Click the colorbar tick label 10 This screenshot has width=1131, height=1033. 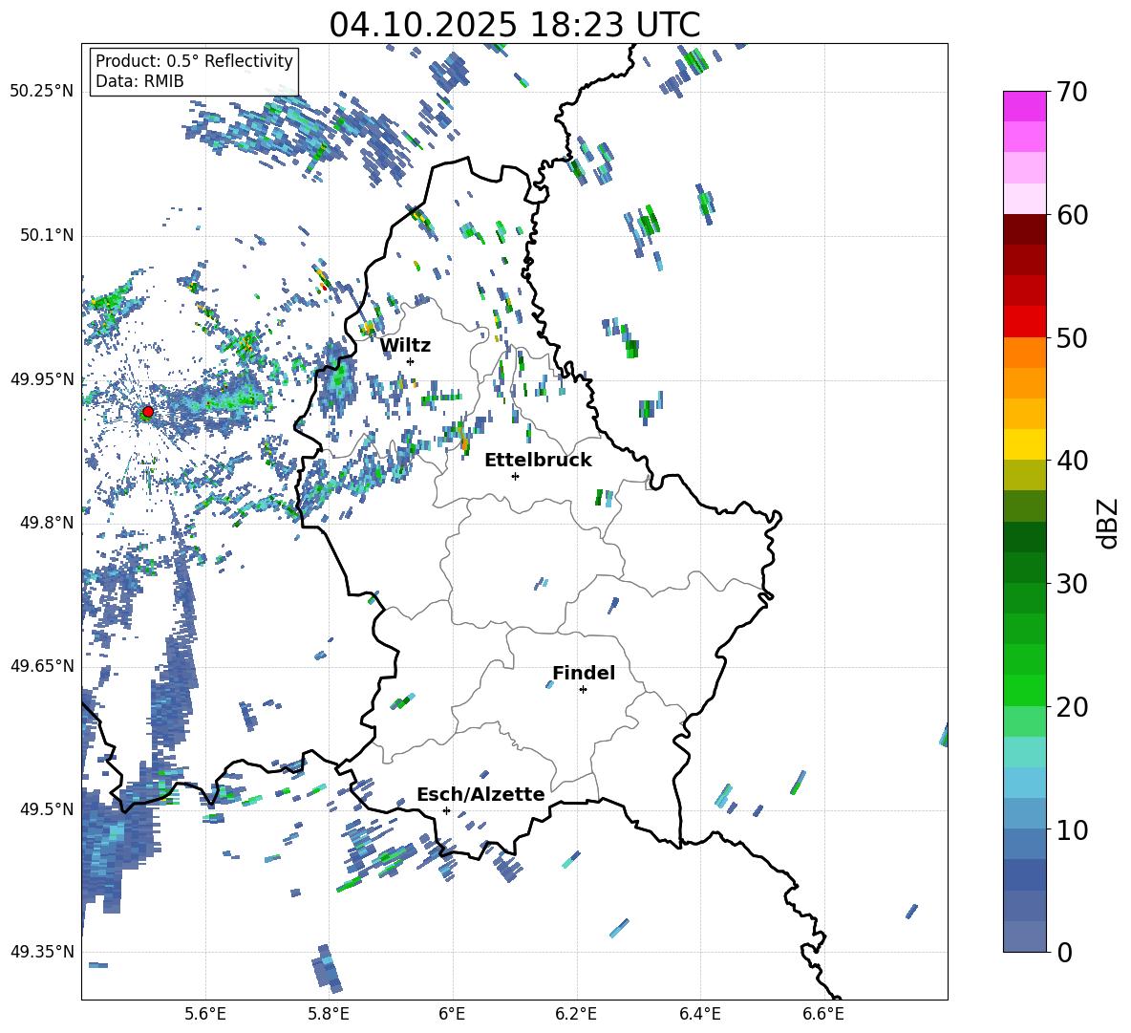[1072, 829]
